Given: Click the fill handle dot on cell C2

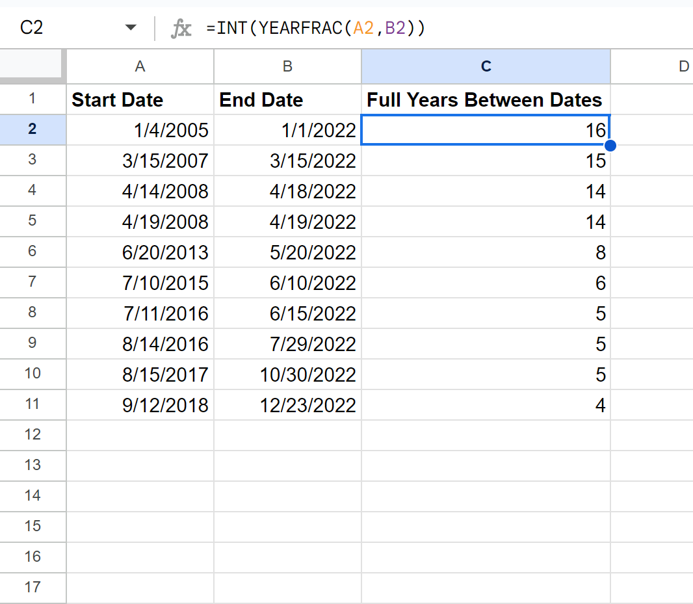Looking at the screenshot, I should [610, 146].
